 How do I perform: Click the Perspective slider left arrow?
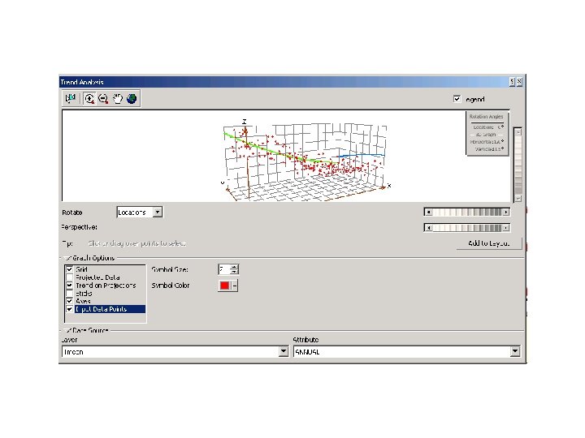coord(429,228)
